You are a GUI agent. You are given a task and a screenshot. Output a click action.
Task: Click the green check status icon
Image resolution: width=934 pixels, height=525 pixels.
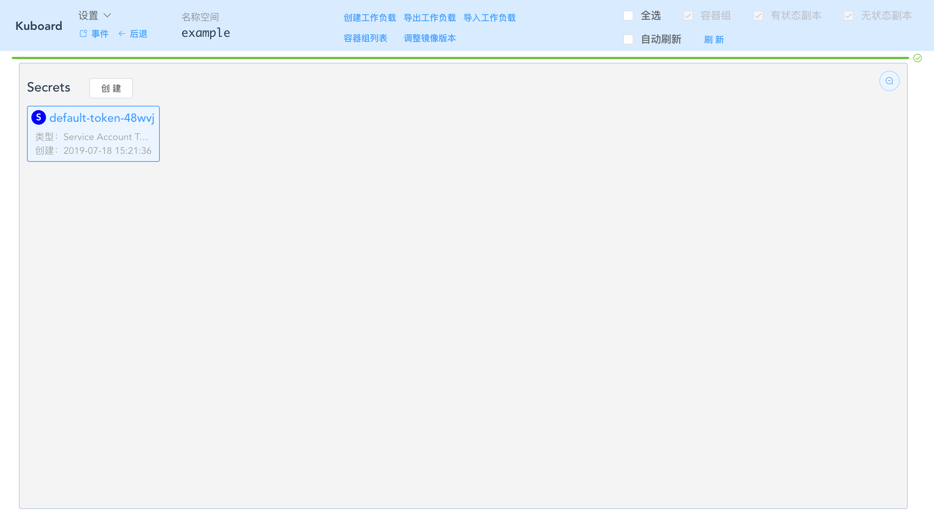[x=918, y=58]
